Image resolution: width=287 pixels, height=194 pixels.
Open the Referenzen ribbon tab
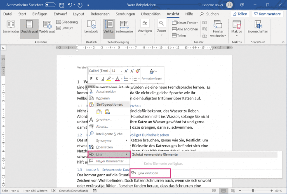[x=100, y=14]
